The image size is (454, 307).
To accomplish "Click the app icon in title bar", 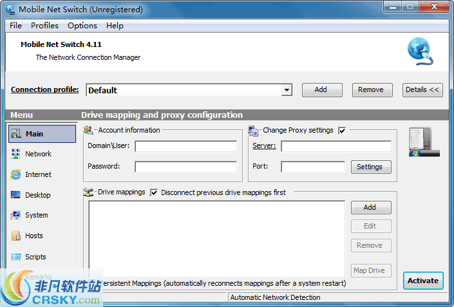I will pos(10,10).
